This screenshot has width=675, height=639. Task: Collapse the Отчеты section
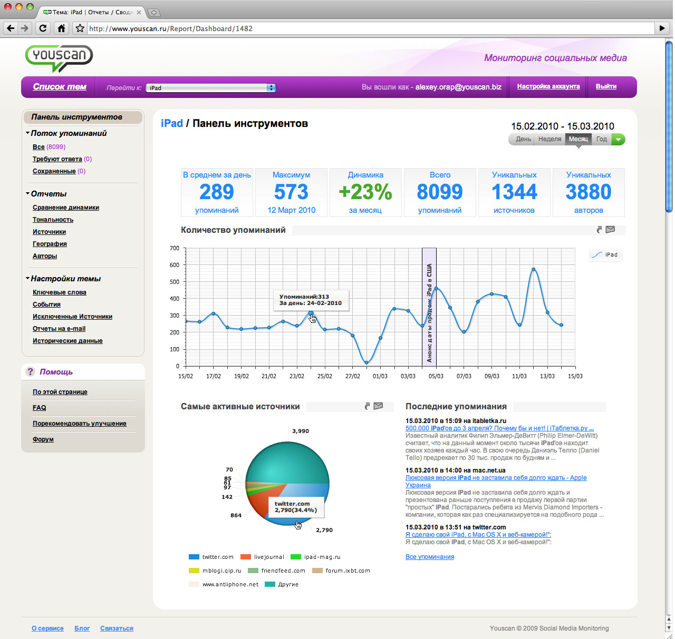(x=27, y=194)
